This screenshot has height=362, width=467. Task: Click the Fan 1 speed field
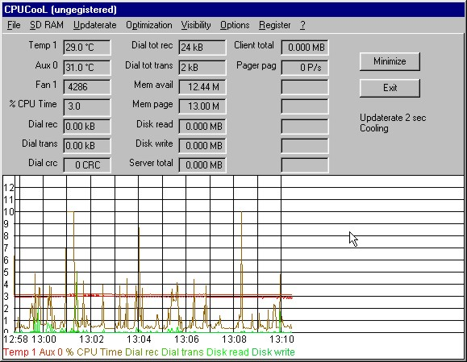click(x=87, y=87)
